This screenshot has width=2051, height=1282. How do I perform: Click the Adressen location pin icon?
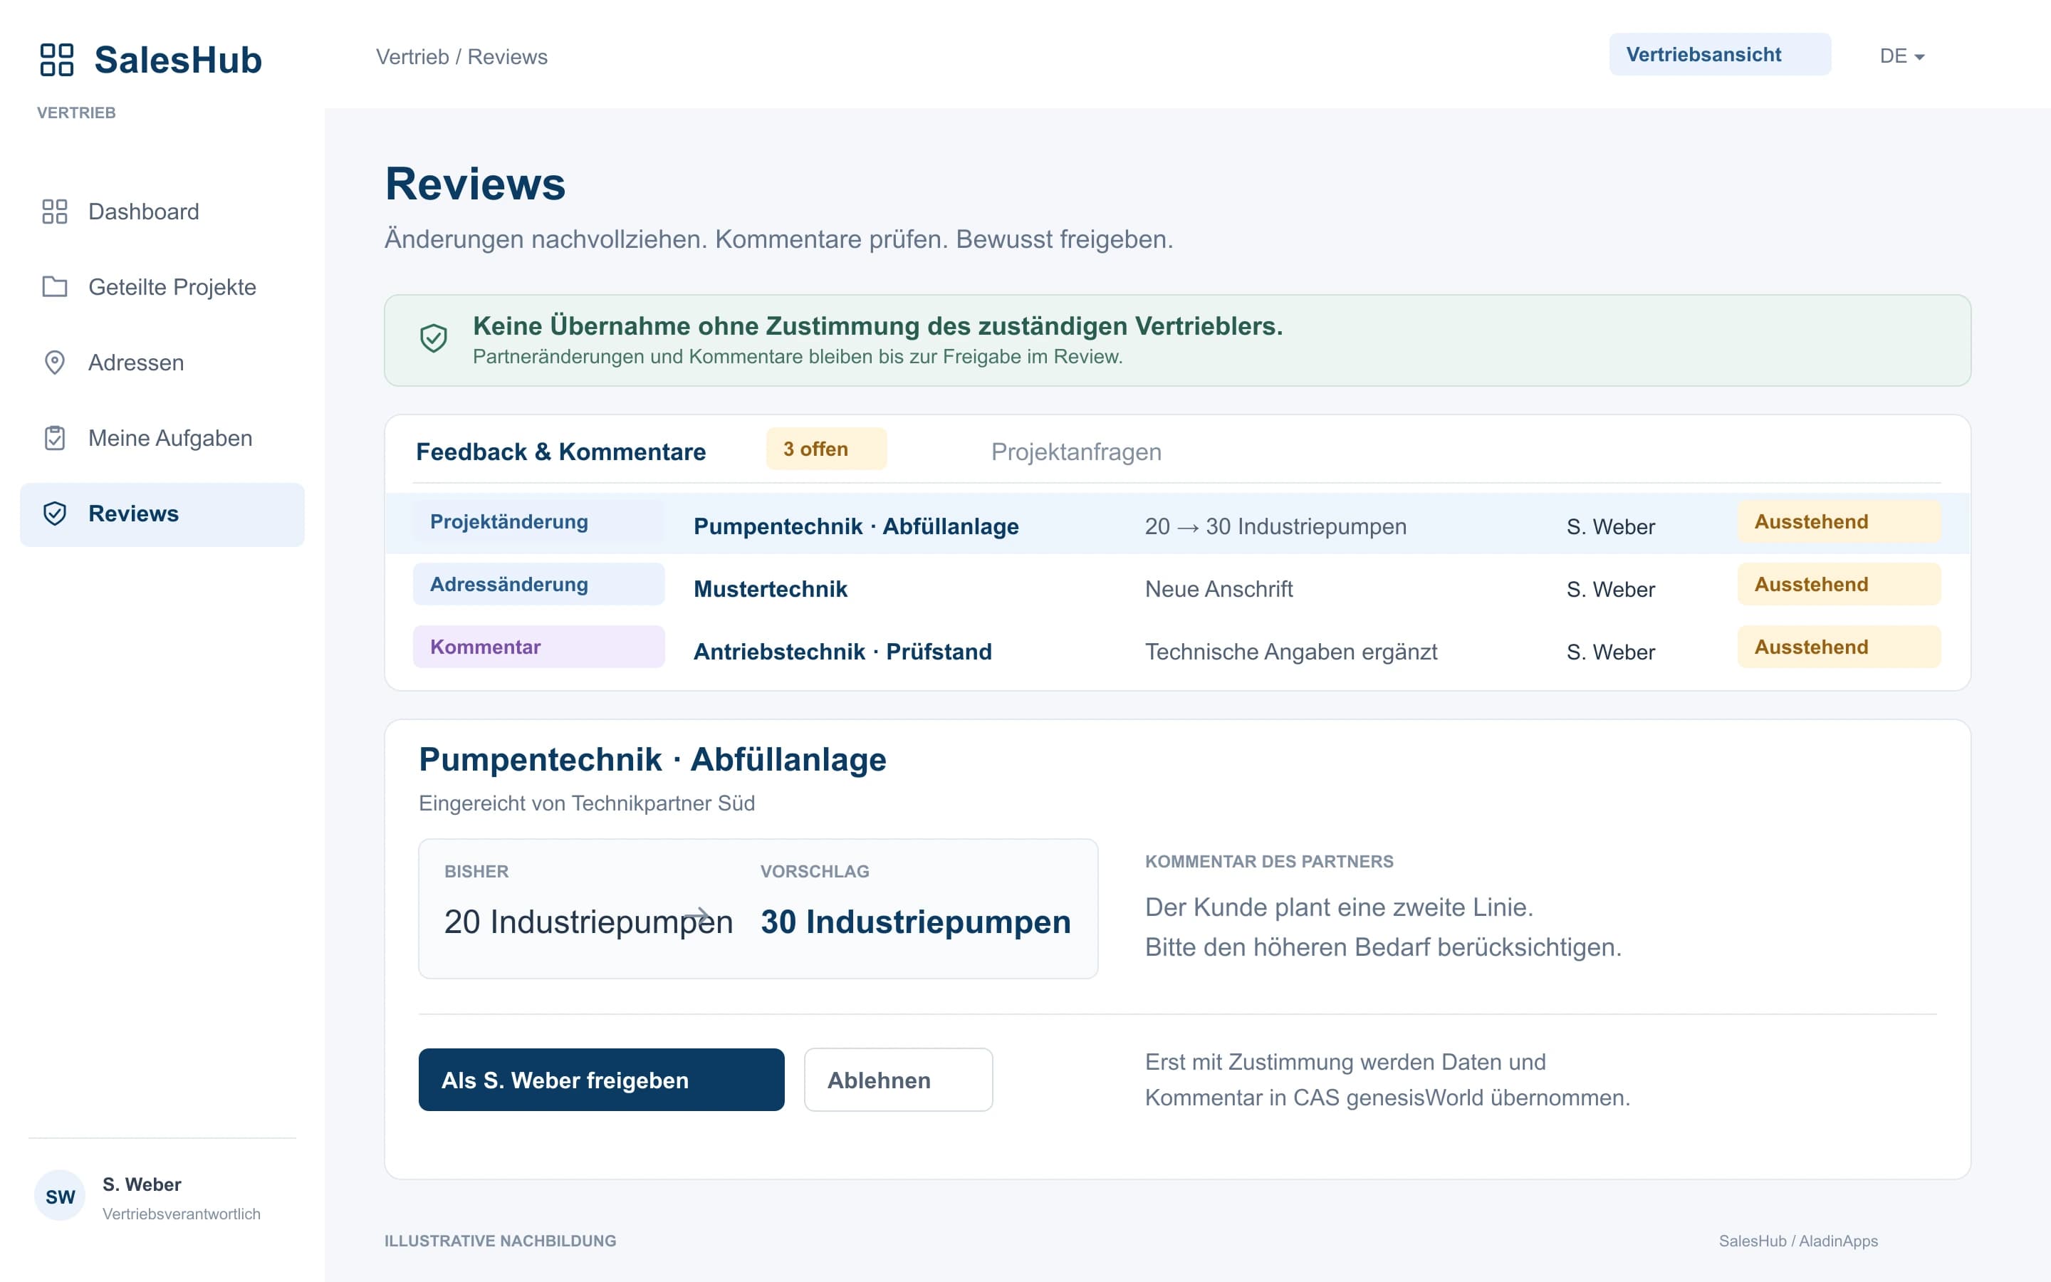[x=55, y=362]
